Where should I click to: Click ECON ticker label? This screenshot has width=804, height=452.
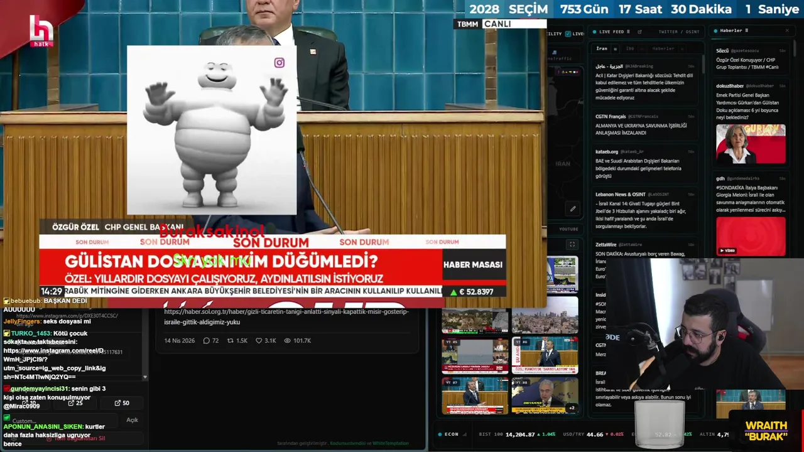(x=452, y=434)
